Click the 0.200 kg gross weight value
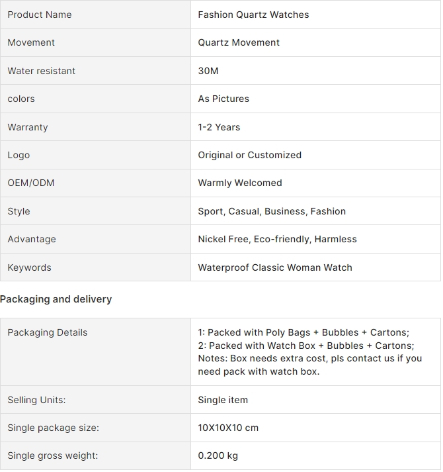 pyautogui.click(x=218, y=456)
